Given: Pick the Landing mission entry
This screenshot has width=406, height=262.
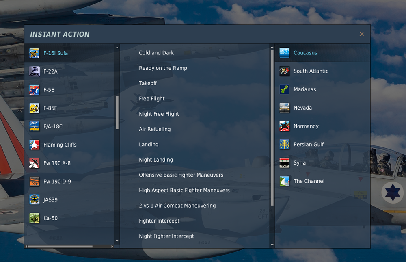Looking at the screenshot, I should (148, 145).
